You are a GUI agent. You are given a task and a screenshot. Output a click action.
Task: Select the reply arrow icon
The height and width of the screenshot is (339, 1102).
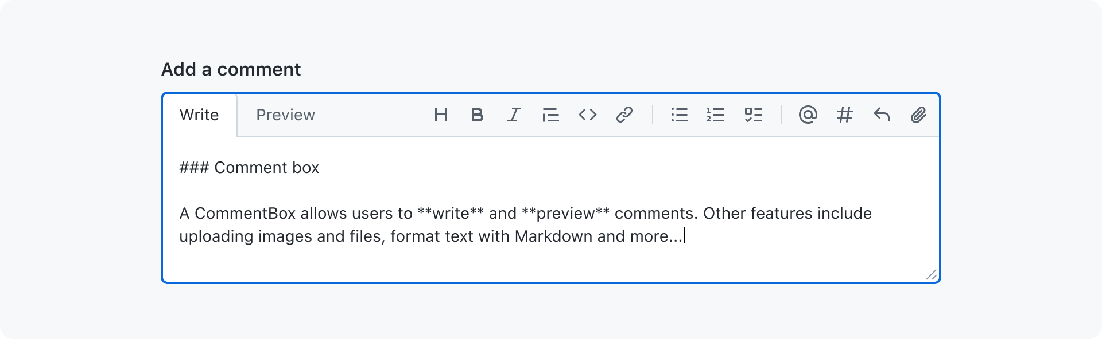(882, 115)
